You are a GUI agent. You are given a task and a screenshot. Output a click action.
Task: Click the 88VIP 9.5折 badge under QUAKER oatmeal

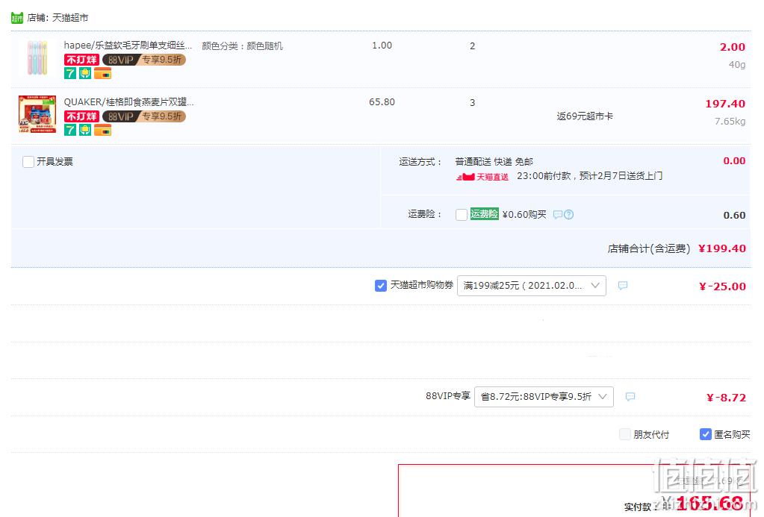pyautogui.click(x=143, y=116)
